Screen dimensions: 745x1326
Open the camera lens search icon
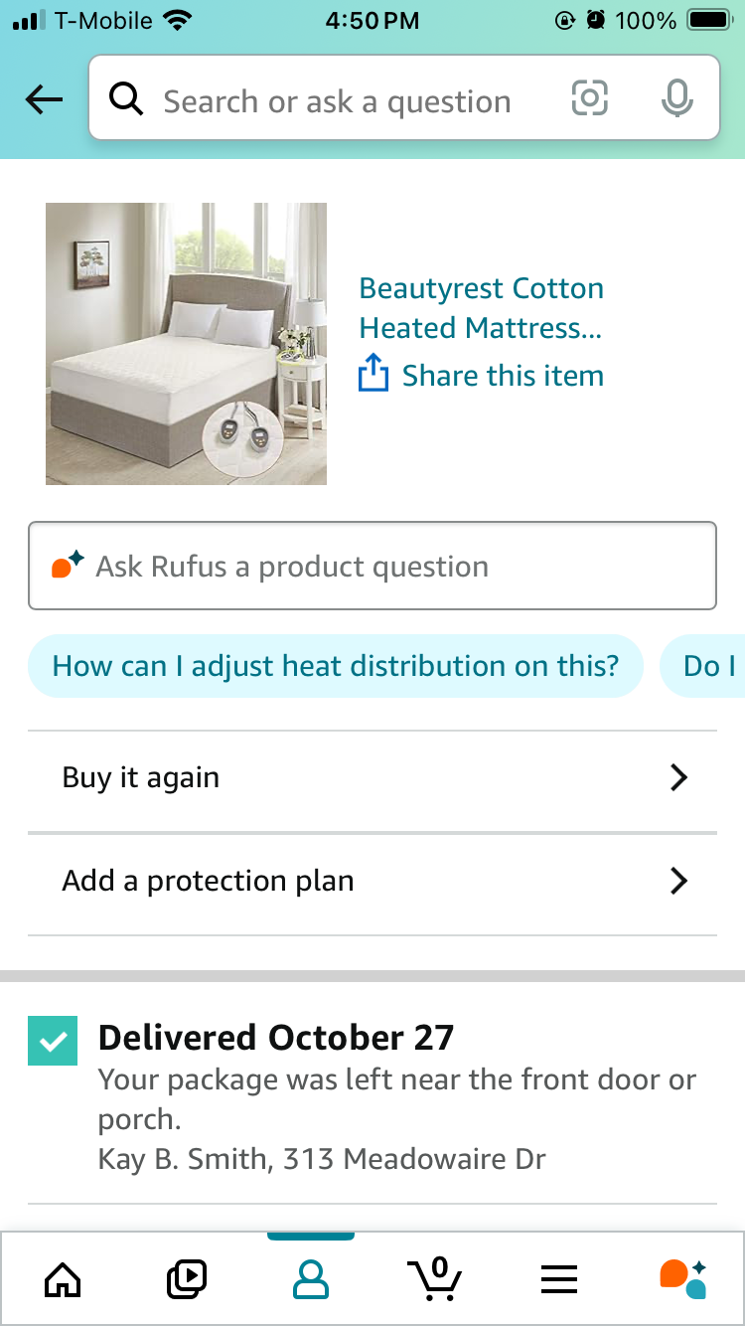(589, 98)
